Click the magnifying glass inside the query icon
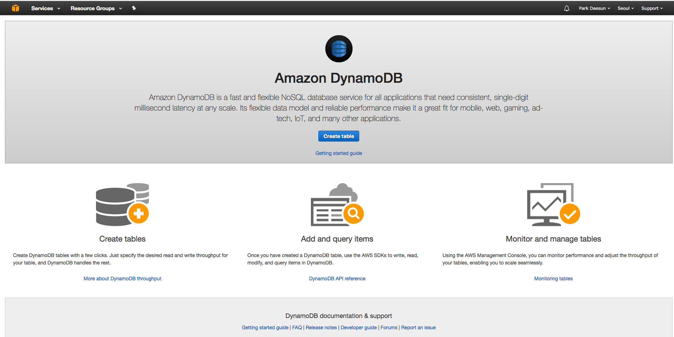This screenshot has height=337, width=674. click(x=354, y=214)
